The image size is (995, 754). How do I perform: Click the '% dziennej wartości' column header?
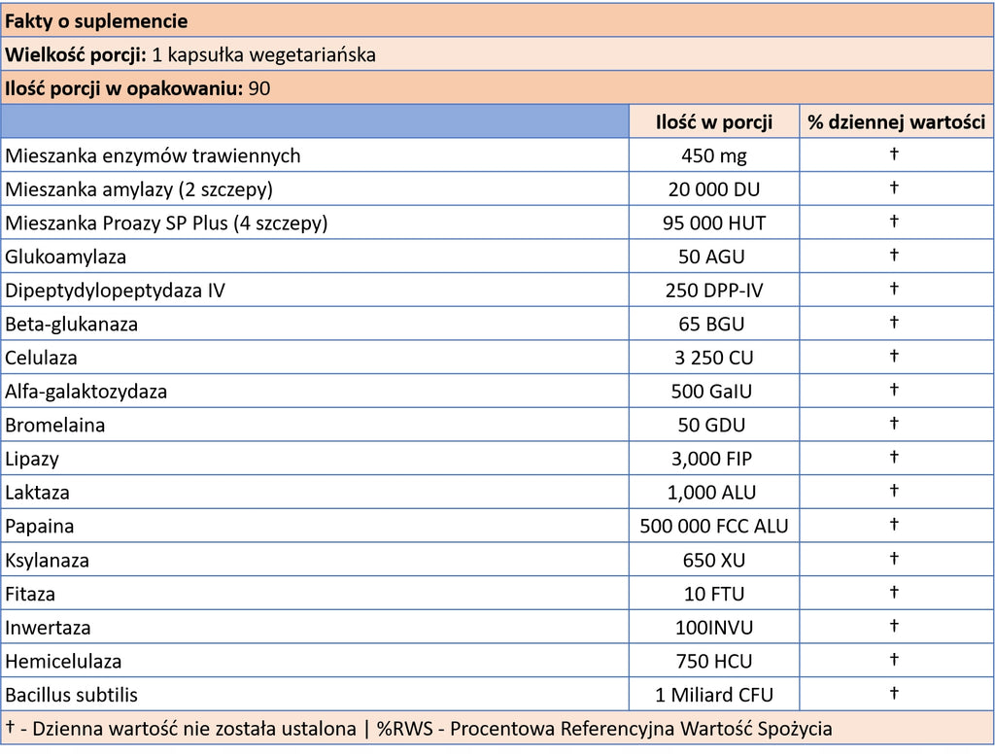tap(896, 121)
